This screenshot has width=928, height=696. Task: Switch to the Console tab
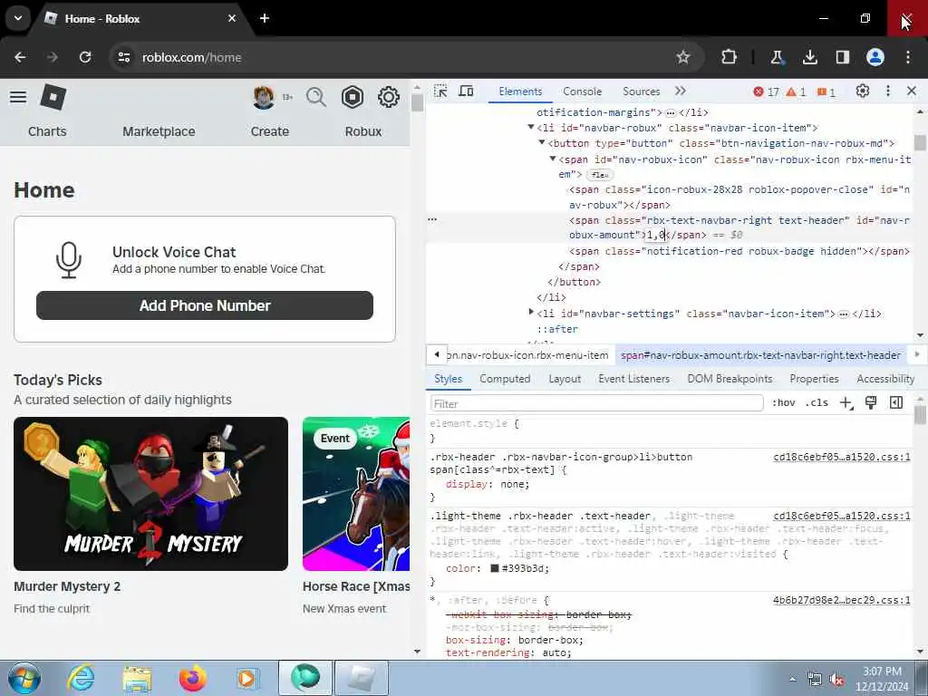[583, 92]
